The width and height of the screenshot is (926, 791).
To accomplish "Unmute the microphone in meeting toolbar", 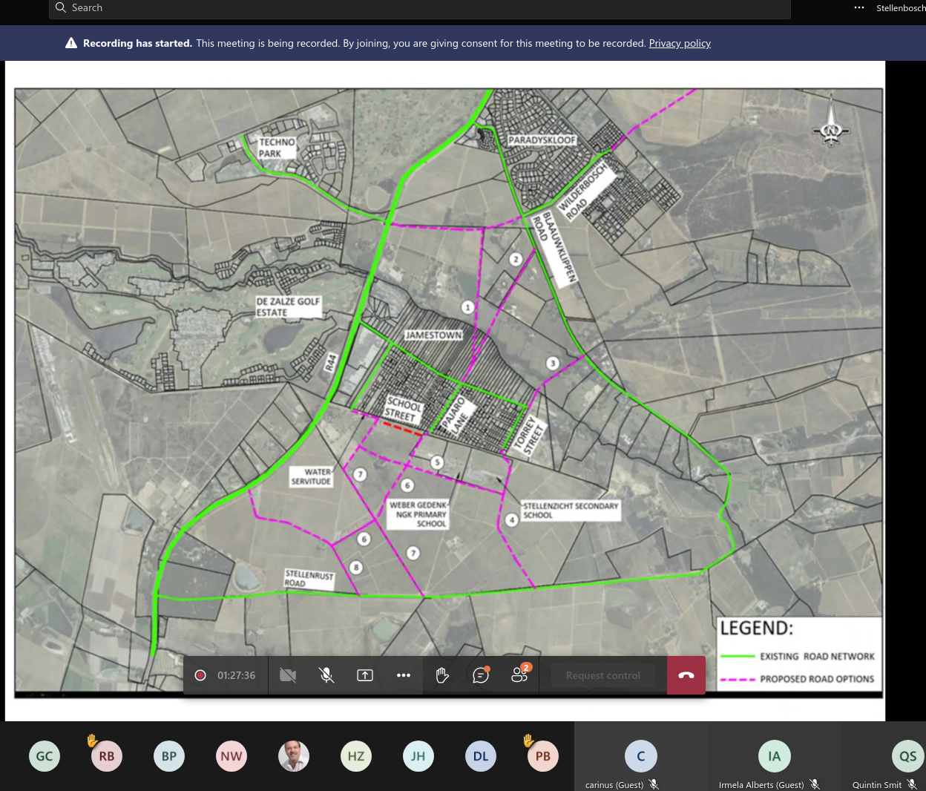I will click(x=326, y=675).
